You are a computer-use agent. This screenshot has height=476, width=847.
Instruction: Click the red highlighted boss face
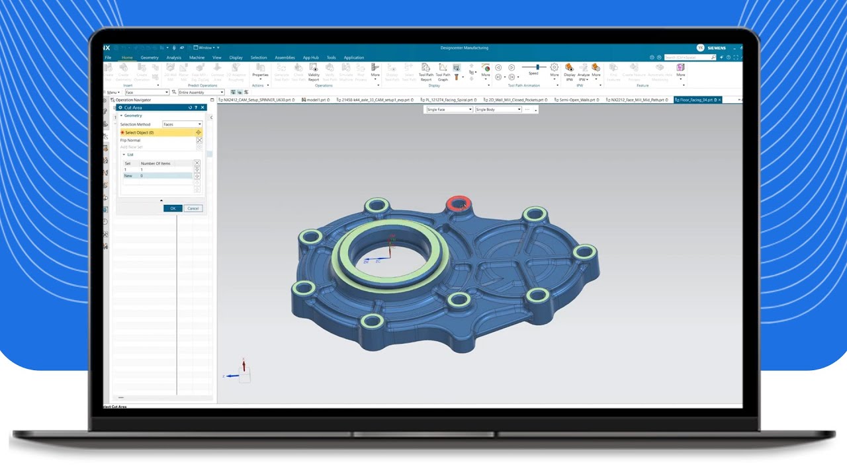coord(458,203)
